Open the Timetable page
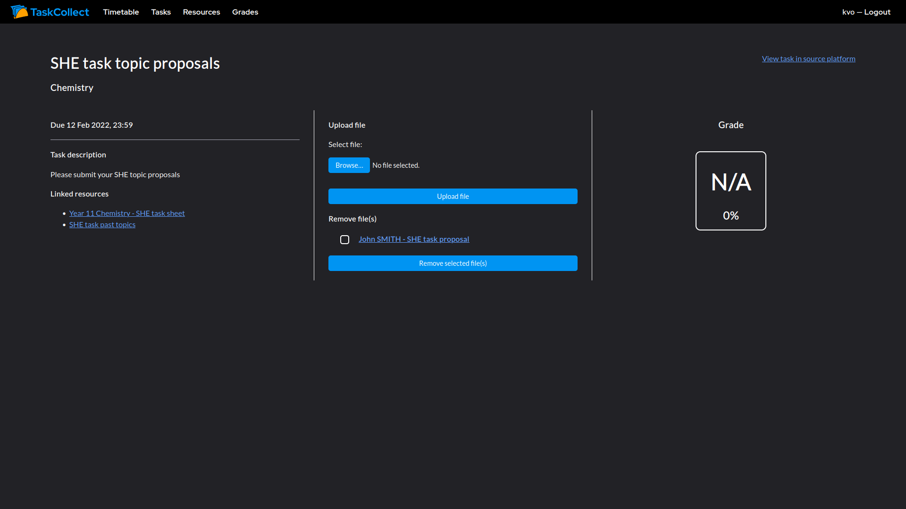This screenshot has height=509, width=906. [121, 12]
